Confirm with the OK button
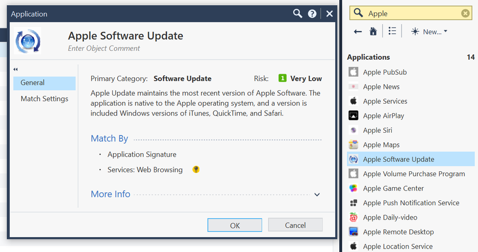 tap(235, 225)
